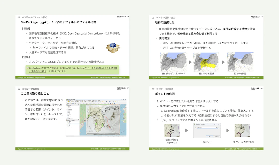Click arrow between polygon data and selection maps
Viewport: 279px width, 165px height.
(x=190, y=62)
